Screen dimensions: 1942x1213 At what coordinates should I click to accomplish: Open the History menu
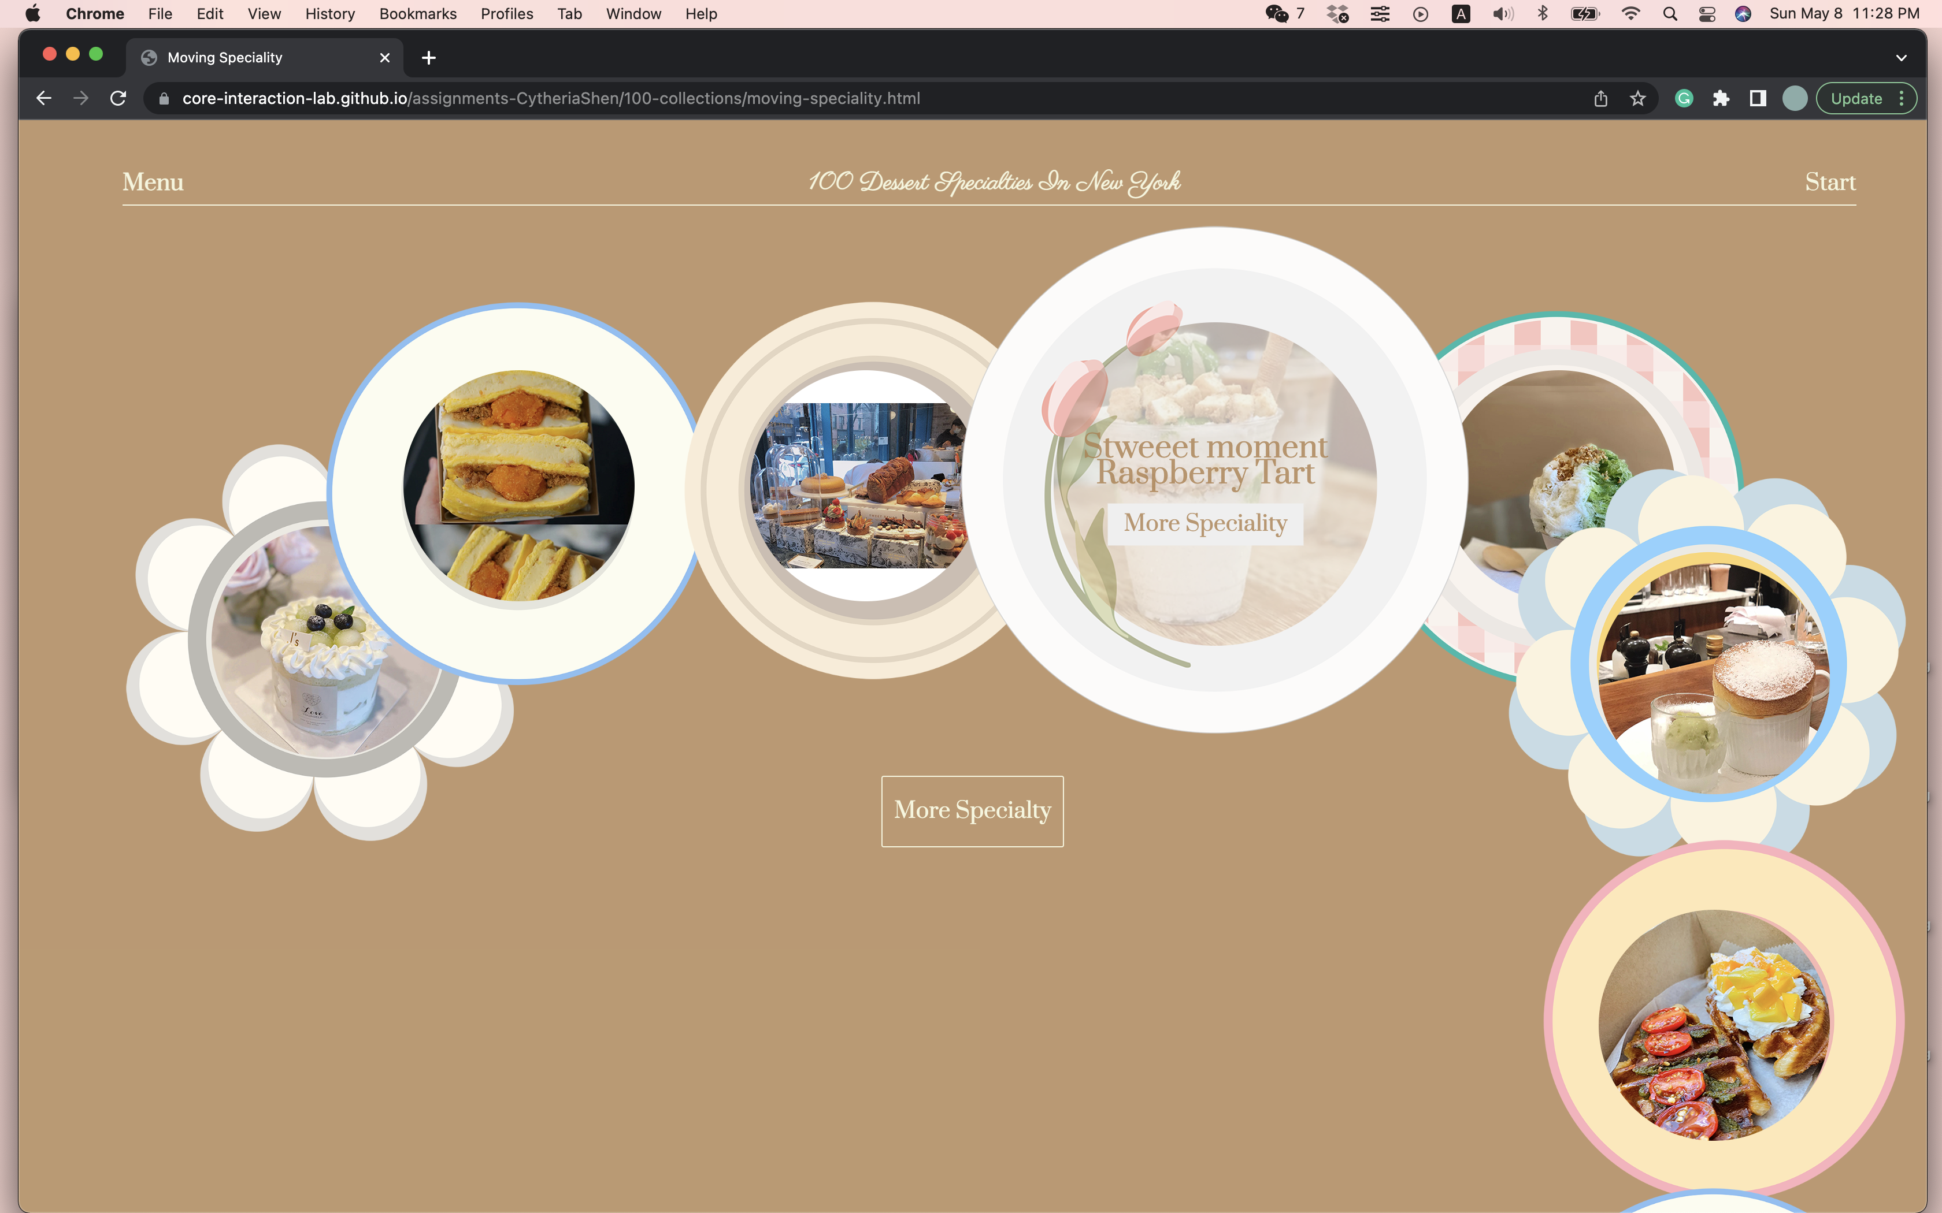coord(330,14)
